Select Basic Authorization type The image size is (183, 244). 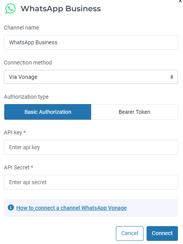[48, 112]
